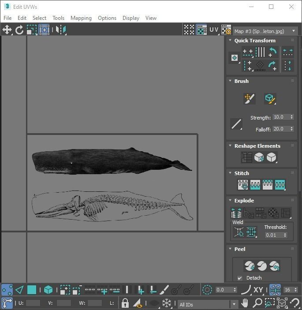Select the Move tool in top toolbar
Screen dimensions: 302x310
tap(7, 30)
